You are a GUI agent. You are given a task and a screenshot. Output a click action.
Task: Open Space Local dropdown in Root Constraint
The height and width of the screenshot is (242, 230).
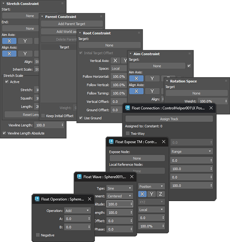pos(119,68)
